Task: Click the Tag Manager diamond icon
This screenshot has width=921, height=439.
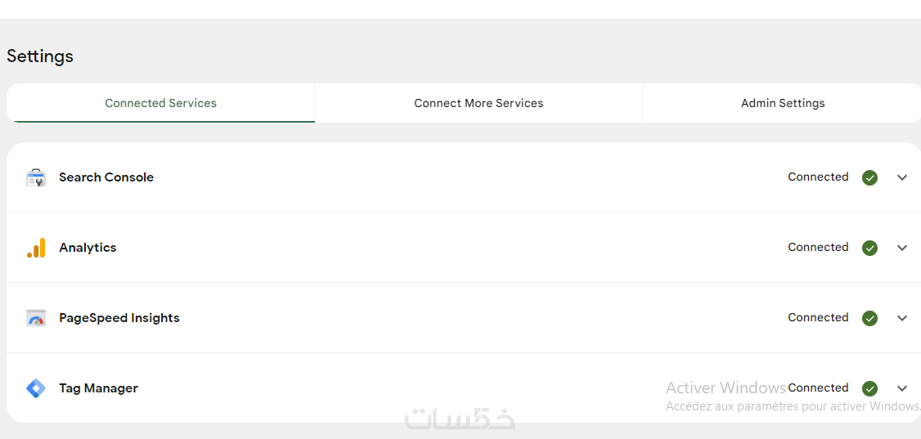Action: (36, 388)
